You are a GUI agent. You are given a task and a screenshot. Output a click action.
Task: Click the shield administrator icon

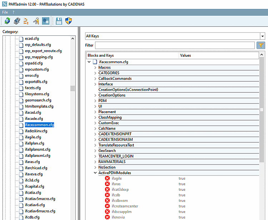point(69,21)
